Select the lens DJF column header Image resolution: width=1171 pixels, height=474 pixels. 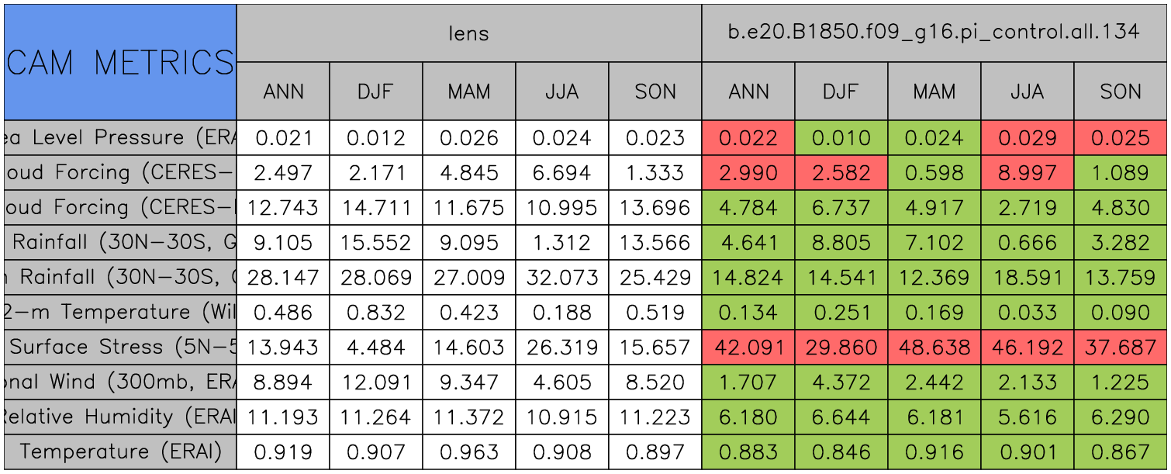tap(376, 92)
